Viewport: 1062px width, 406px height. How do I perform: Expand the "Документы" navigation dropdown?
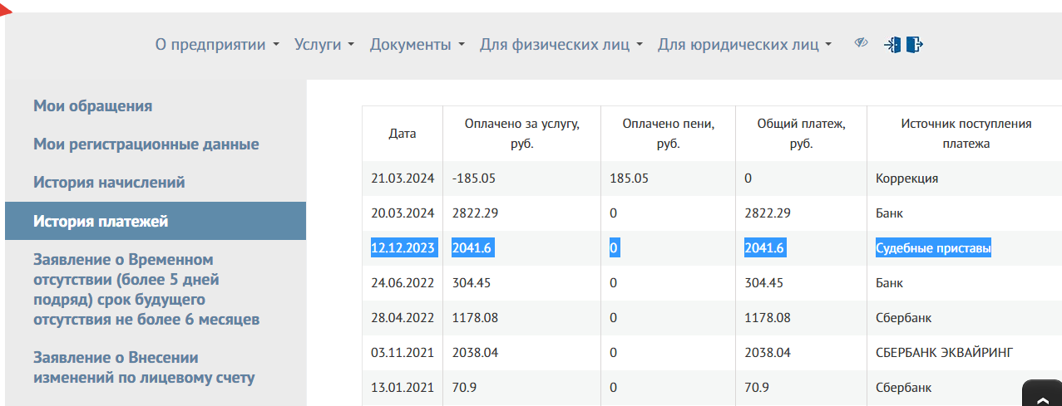417,45
